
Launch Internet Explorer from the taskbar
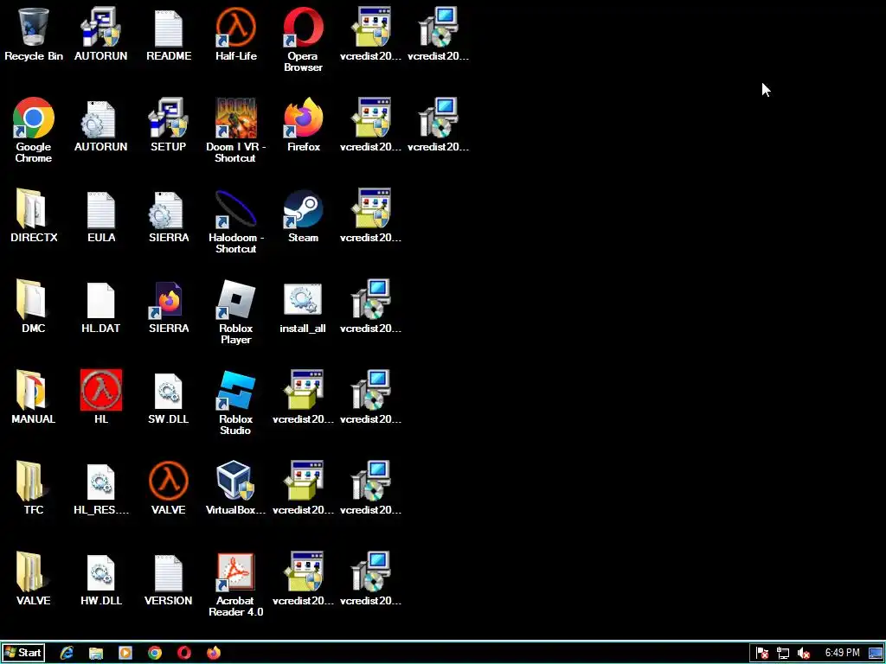tap(67, 653)
